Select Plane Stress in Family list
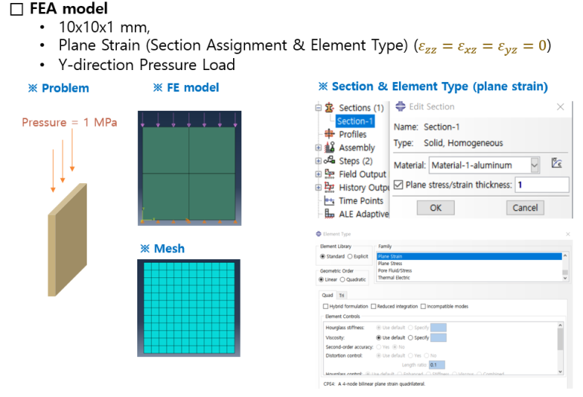The image size is (583, 397). point(391,264)
